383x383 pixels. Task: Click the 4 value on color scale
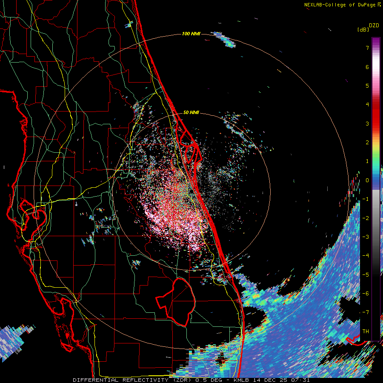point(367,105)
